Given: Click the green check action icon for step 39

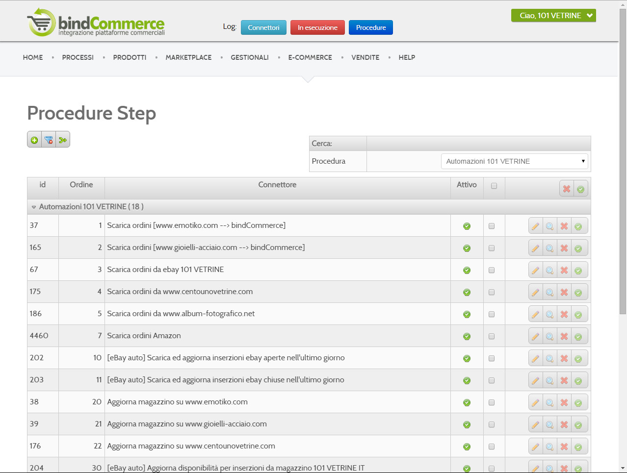Looking at the screenshot, I should pos(578,424).
